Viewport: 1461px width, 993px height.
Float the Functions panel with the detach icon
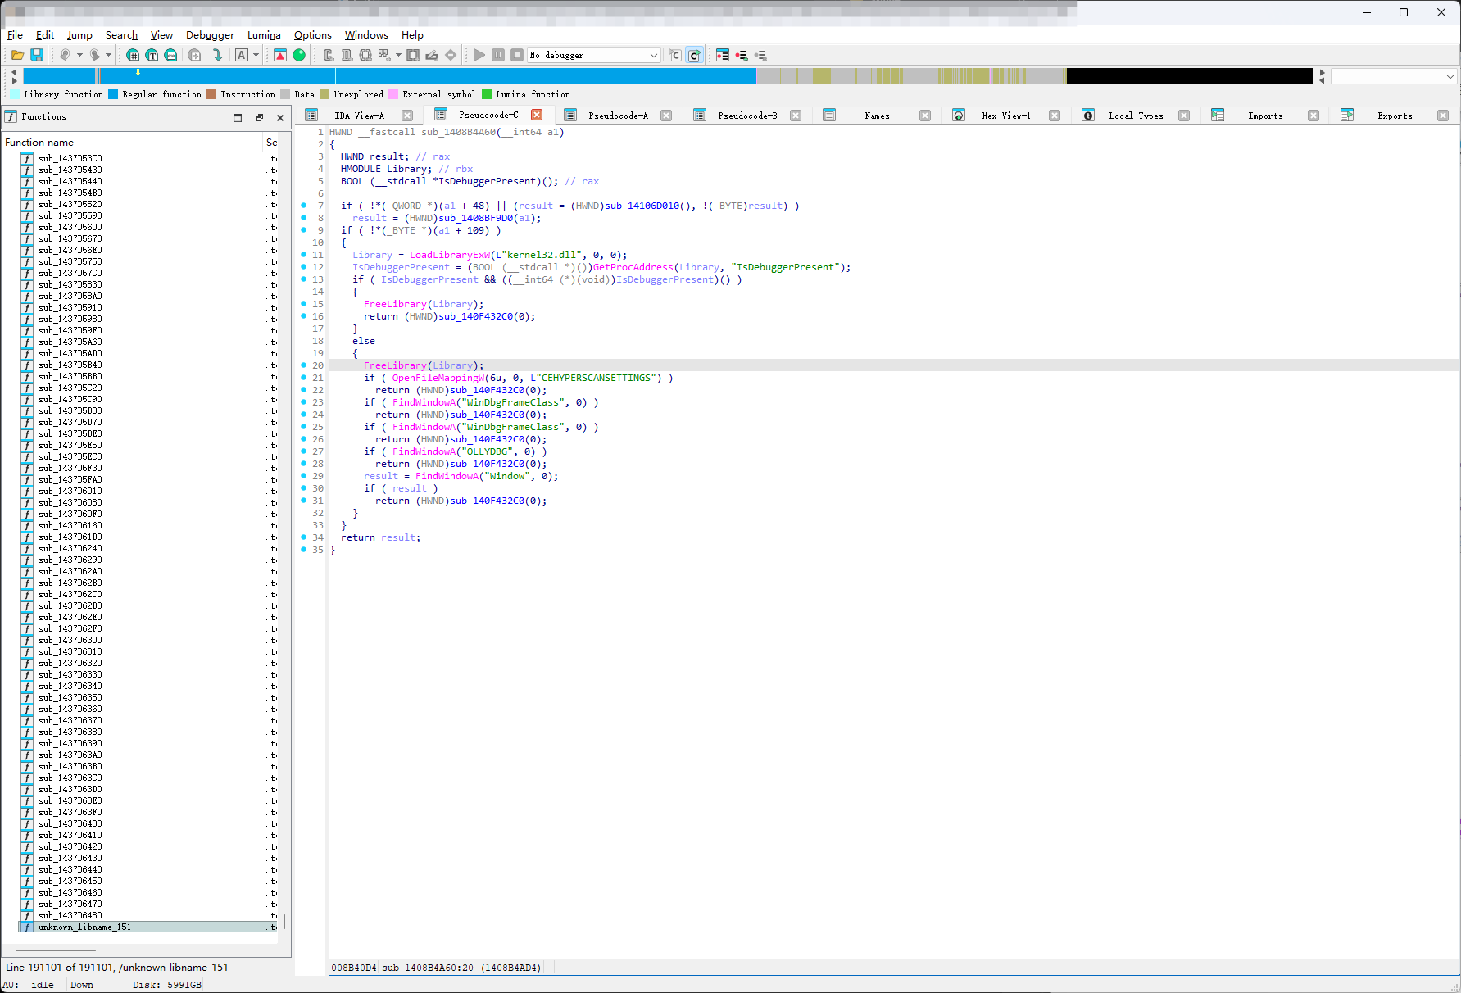click(260, 117)
